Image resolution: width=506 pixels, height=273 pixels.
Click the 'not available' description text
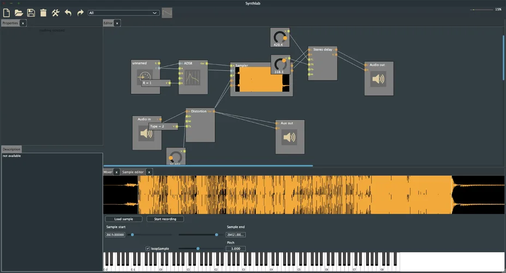tap(11, 156)
